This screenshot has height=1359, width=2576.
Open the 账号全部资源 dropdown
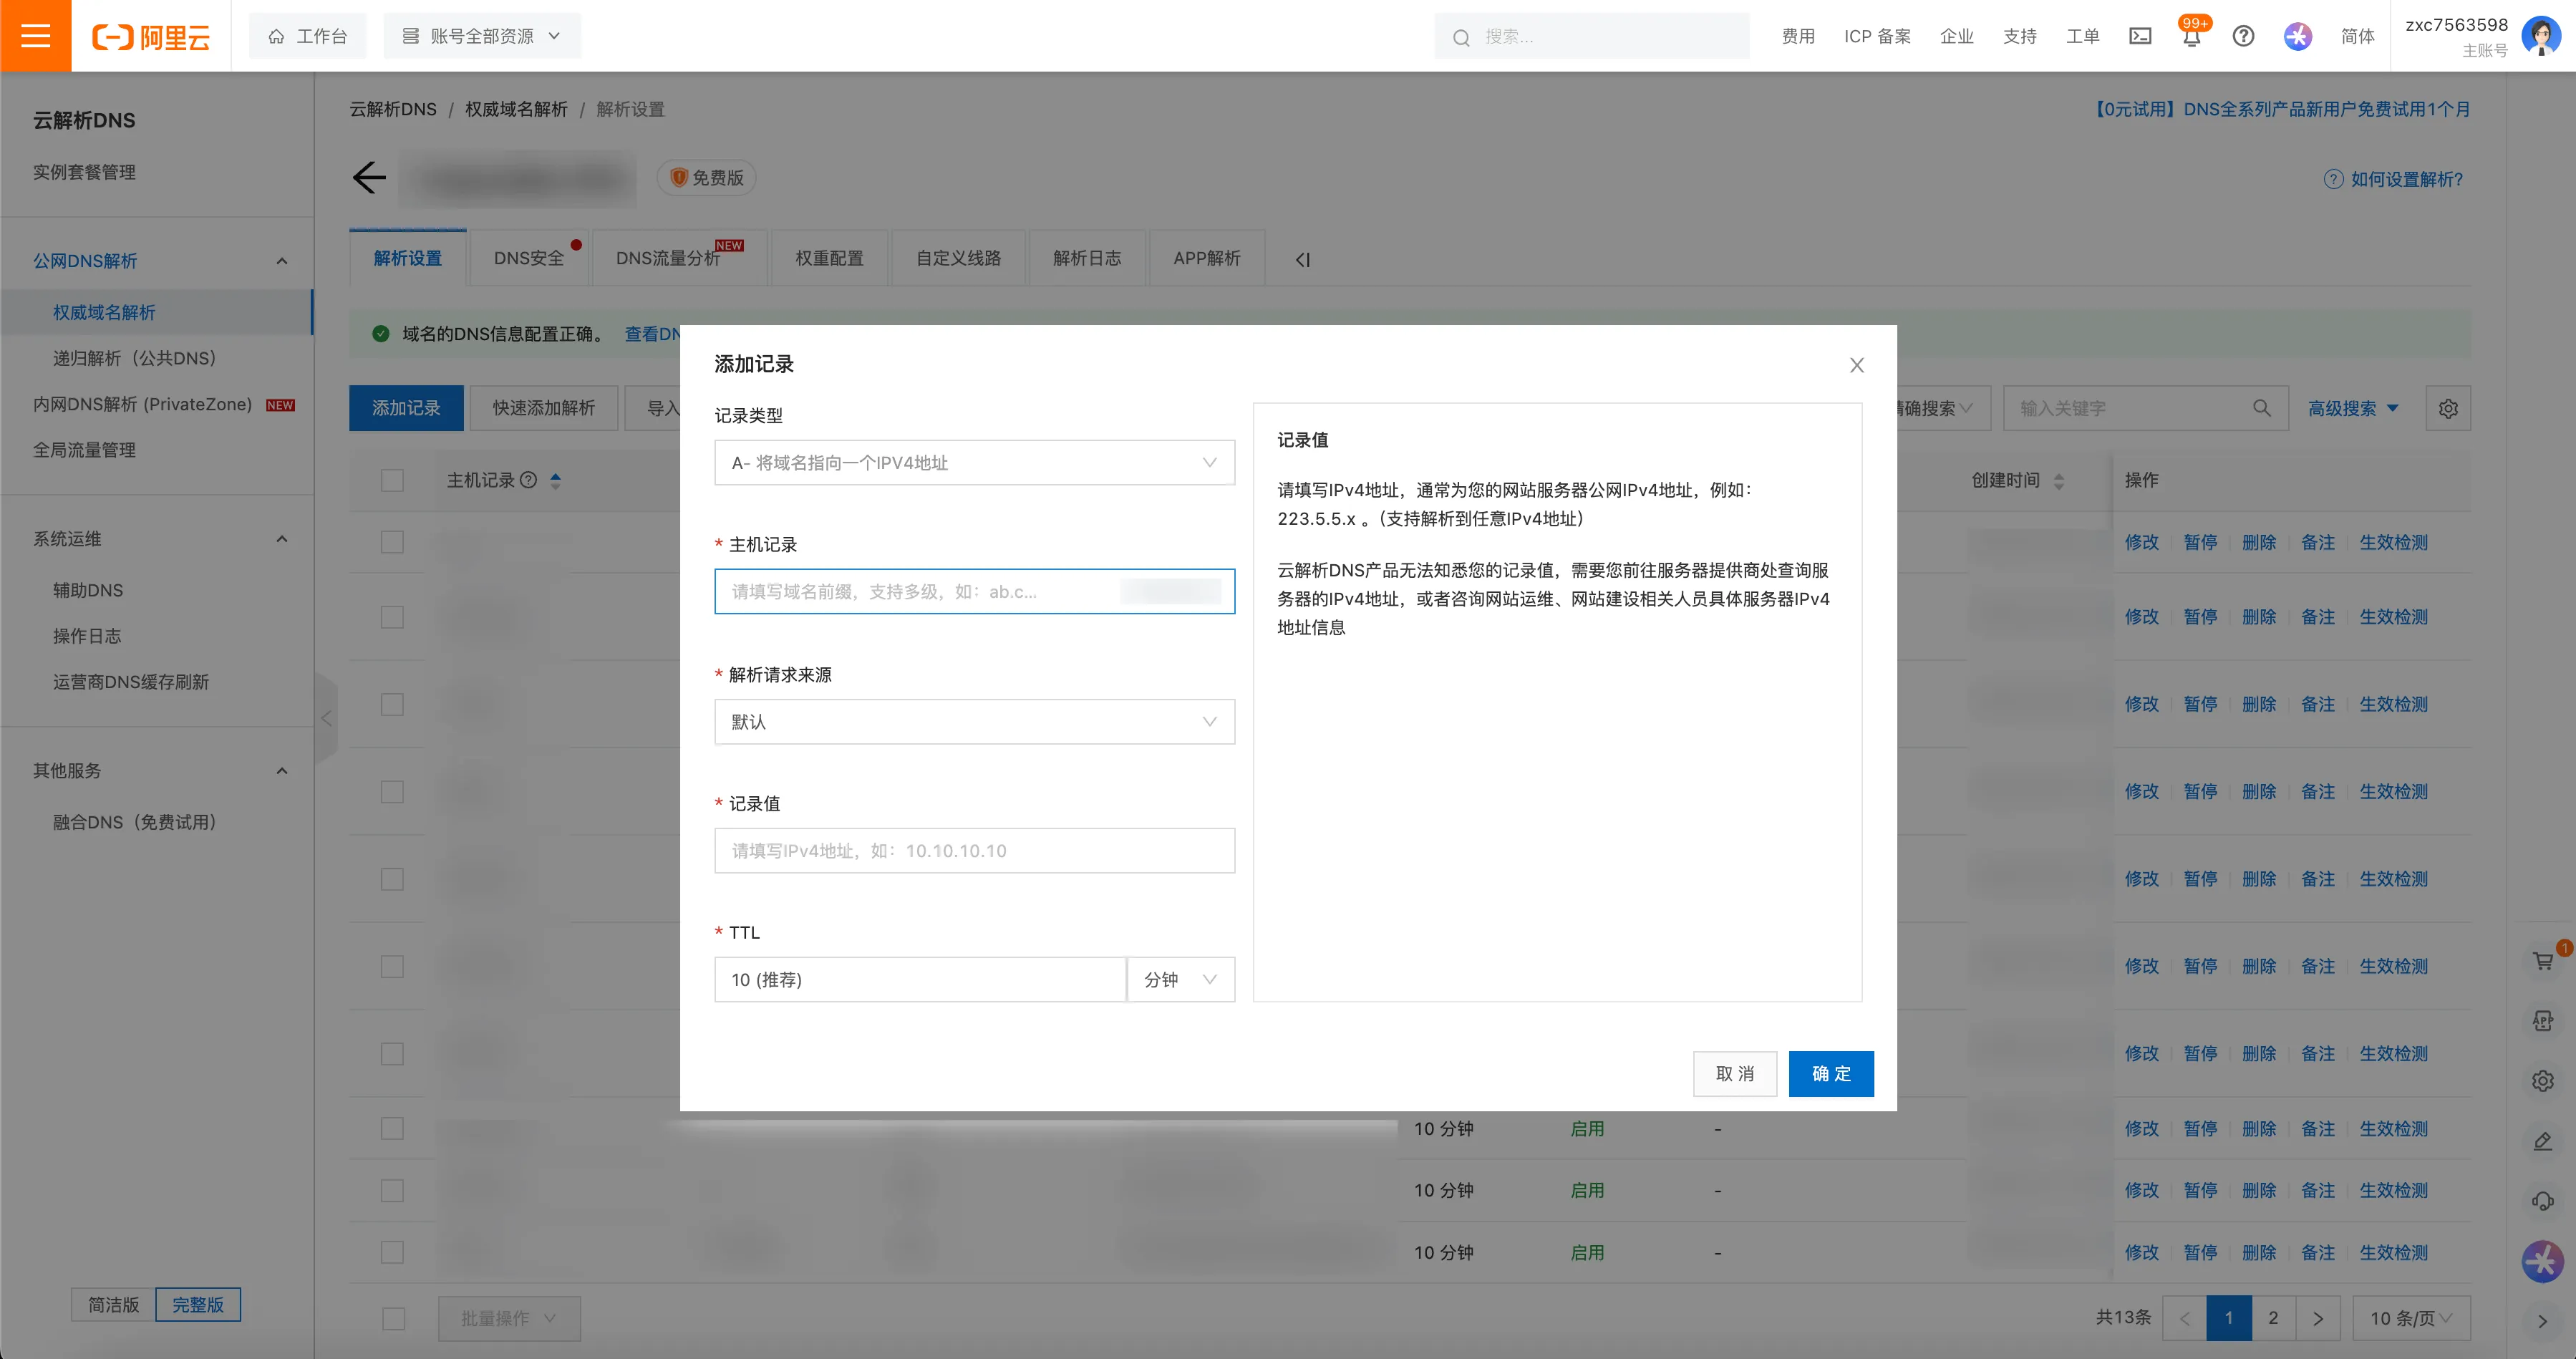pos(481,36)
